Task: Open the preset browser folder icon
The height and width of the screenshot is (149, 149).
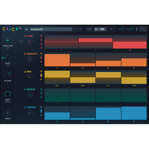Action: (x=26, y=29)
